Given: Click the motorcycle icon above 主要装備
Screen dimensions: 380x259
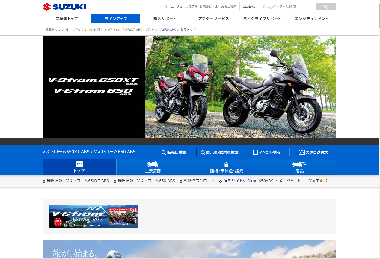Looking at the screenshot, I should click(153, 164).
